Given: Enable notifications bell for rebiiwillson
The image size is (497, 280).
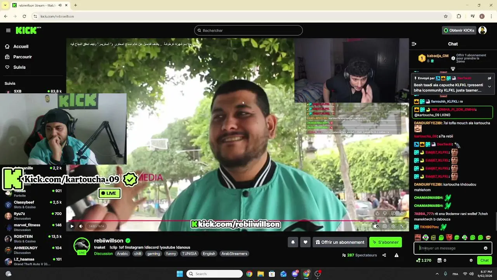Looking at the screenshot, I should 293,242.
